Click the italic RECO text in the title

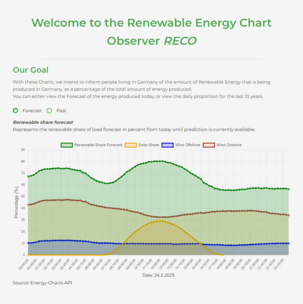click(180, 41)
